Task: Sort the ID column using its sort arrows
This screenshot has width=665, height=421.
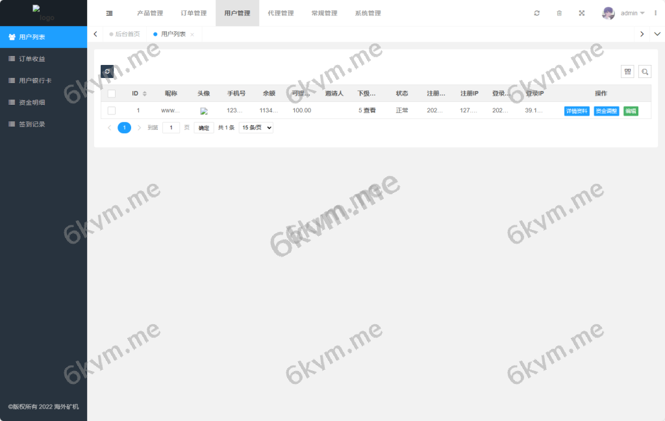Action: coord(144,93)
